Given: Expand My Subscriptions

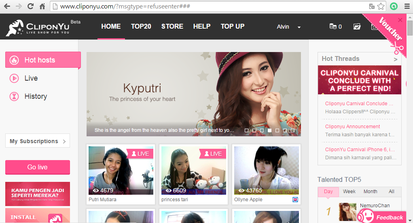Looking at the screenshot, I should tap(38, 141).
